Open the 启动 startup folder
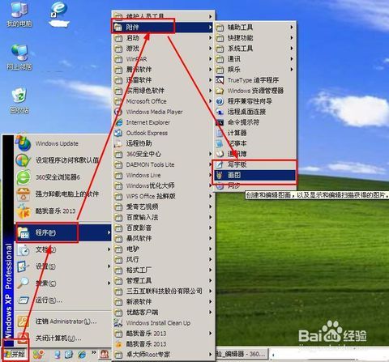Viewport: 389px width, 362px height. [x=163, y=38]
